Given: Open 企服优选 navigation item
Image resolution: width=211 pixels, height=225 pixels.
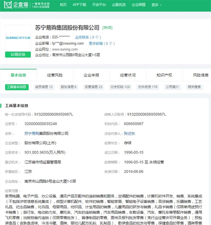Looking at the screenshot, I should pyautogui.click(x=119, y=5).
